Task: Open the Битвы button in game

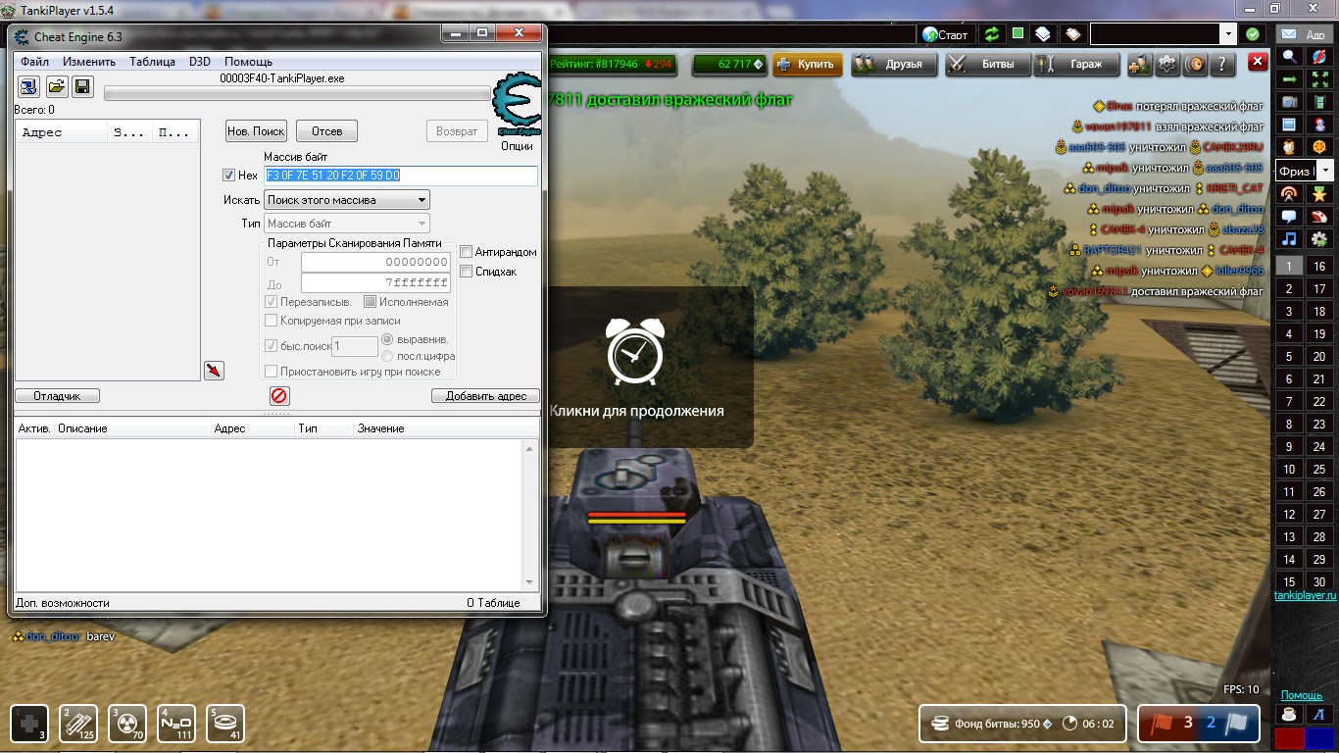Action: [x=987, y=65]
